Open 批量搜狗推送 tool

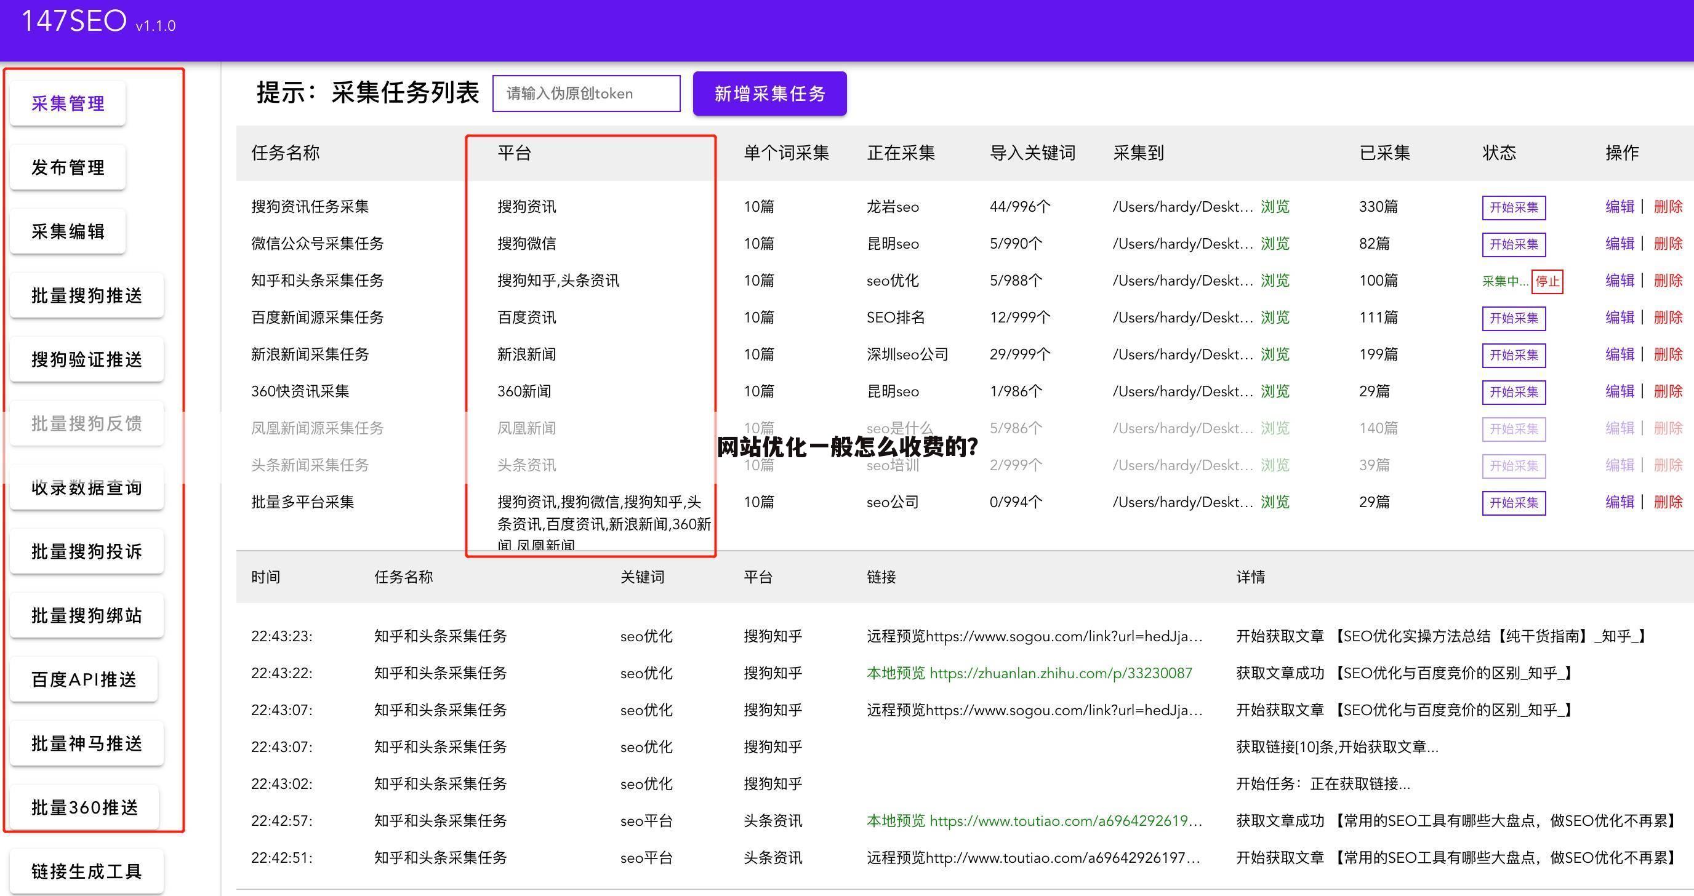coord(86,295)
